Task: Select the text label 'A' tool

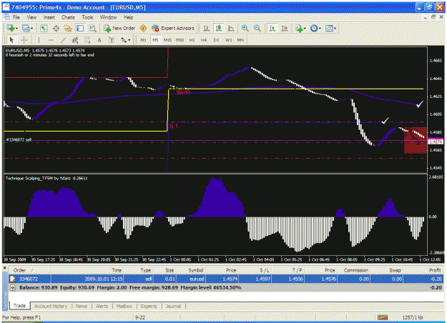Action: point(99,40)
